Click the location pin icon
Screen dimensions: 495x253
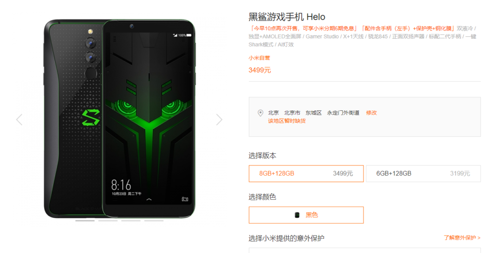[x=261, y=113]
